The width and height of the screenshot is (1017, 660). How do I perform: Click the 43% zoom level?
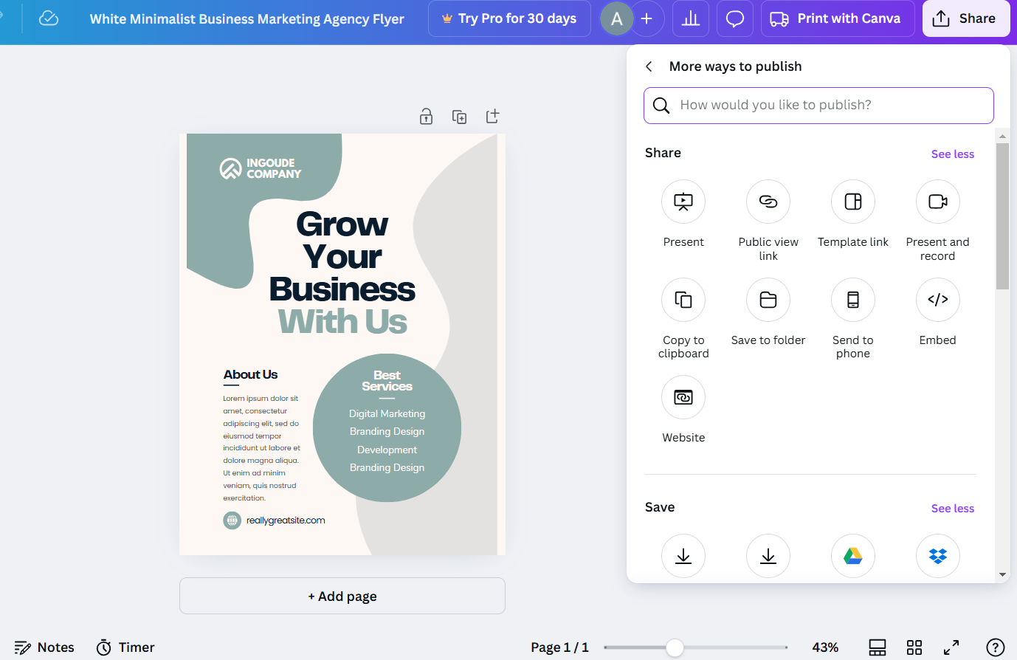825,647
